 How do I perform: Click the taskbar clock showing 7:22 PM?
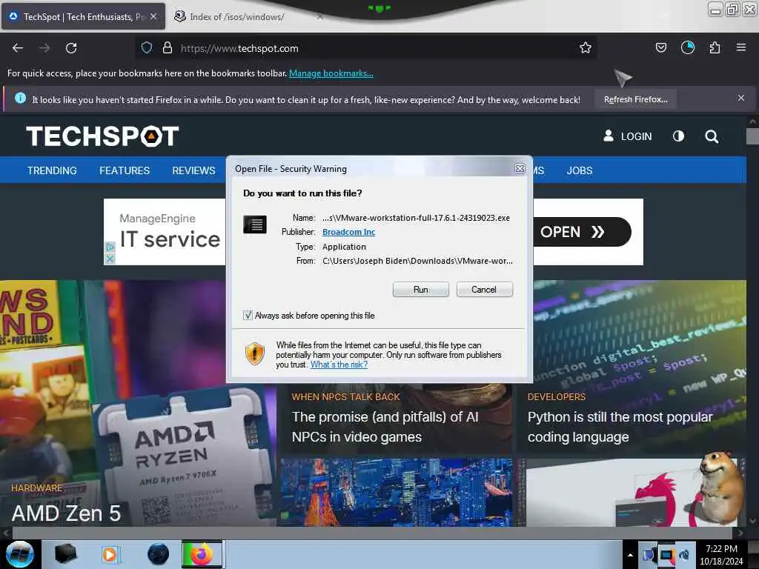(721, 554)
